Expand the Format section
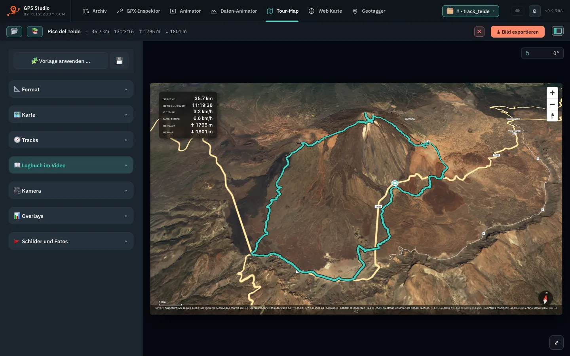 tap(71, 89)
